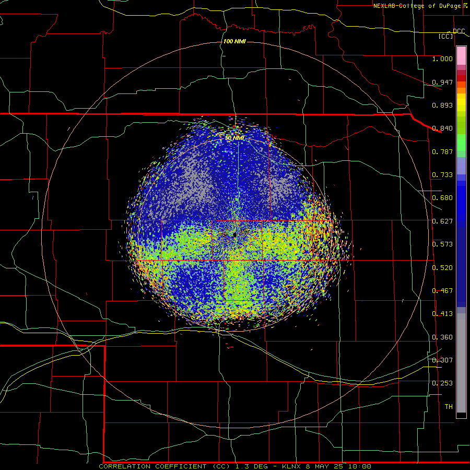
Task: Click the 0.413 legend value
Action: click(442, 314)
